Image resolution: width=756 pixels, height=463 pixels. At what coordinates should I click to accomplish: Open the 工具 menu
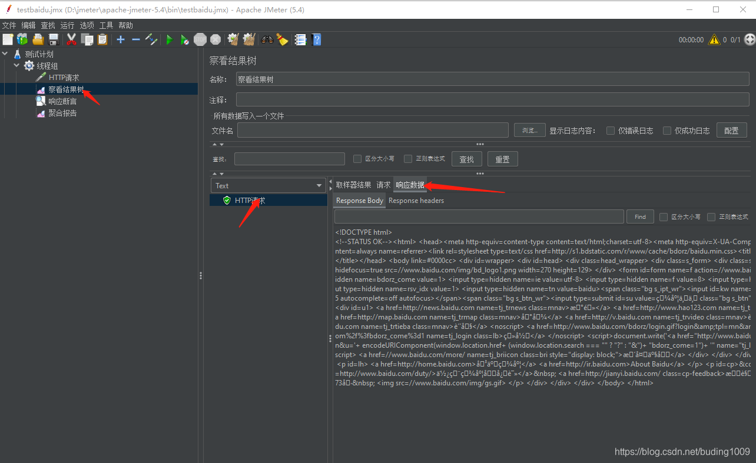coord(107,25)
